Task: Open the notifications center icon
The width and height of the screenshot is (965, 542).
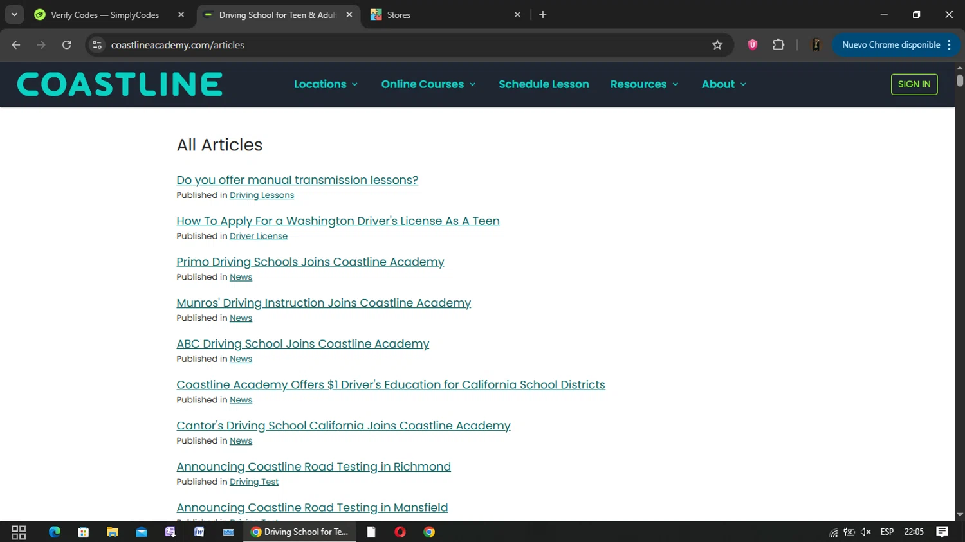Action: coord(942,532)
